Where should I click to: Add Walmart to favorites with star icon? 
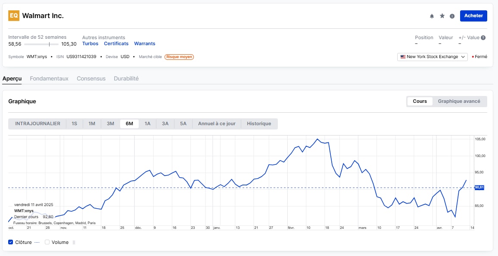(x=442, y=16)
